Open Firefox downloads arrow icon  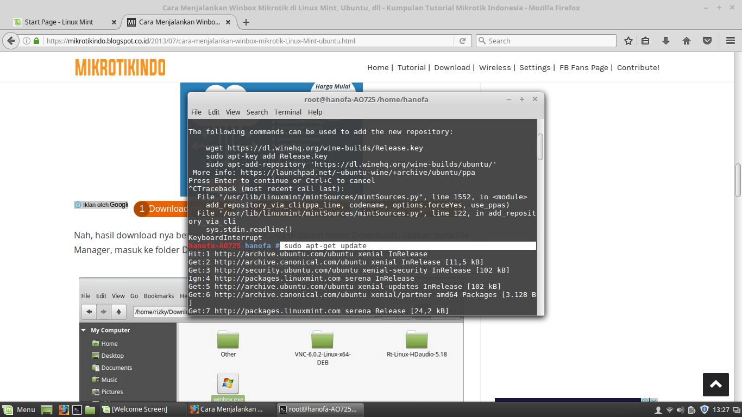click(x=666, y=41)
